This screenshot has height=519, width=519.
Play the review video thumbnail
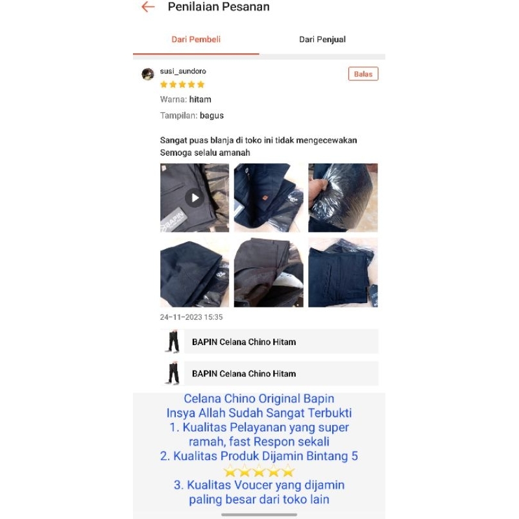pyautogui.click(x=195, y=198)
